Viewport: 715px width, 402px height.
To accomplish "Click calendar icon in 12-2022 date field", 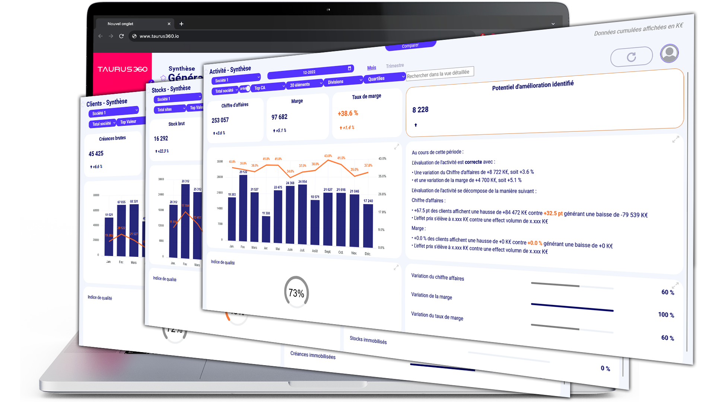I will coord(349,68).
